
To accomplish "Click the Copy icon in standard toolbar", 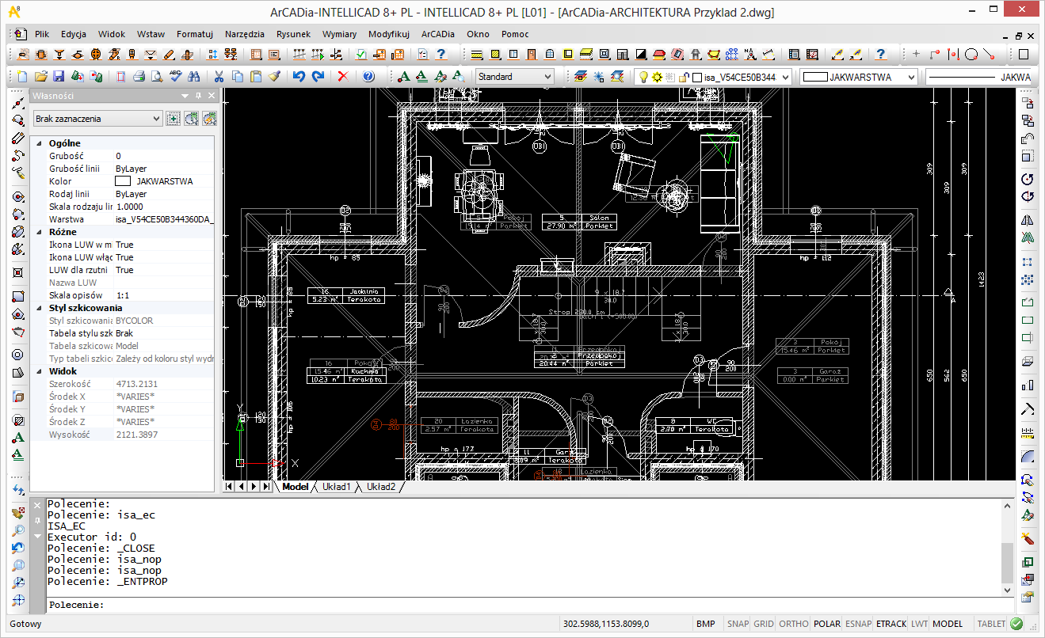I will click(238, 77).
